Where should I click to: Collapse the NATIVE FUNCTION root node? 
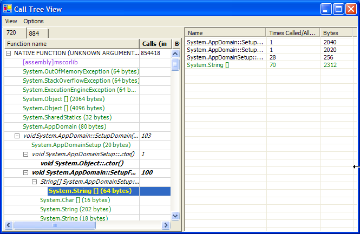pyautogui.click(x=9, y=53)
